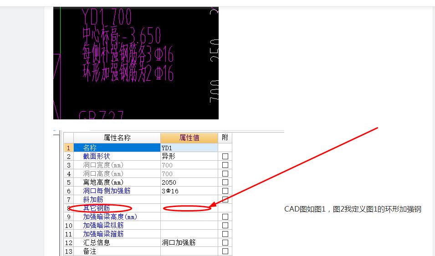Click the 截面形状 property name

tap(97, 157)
